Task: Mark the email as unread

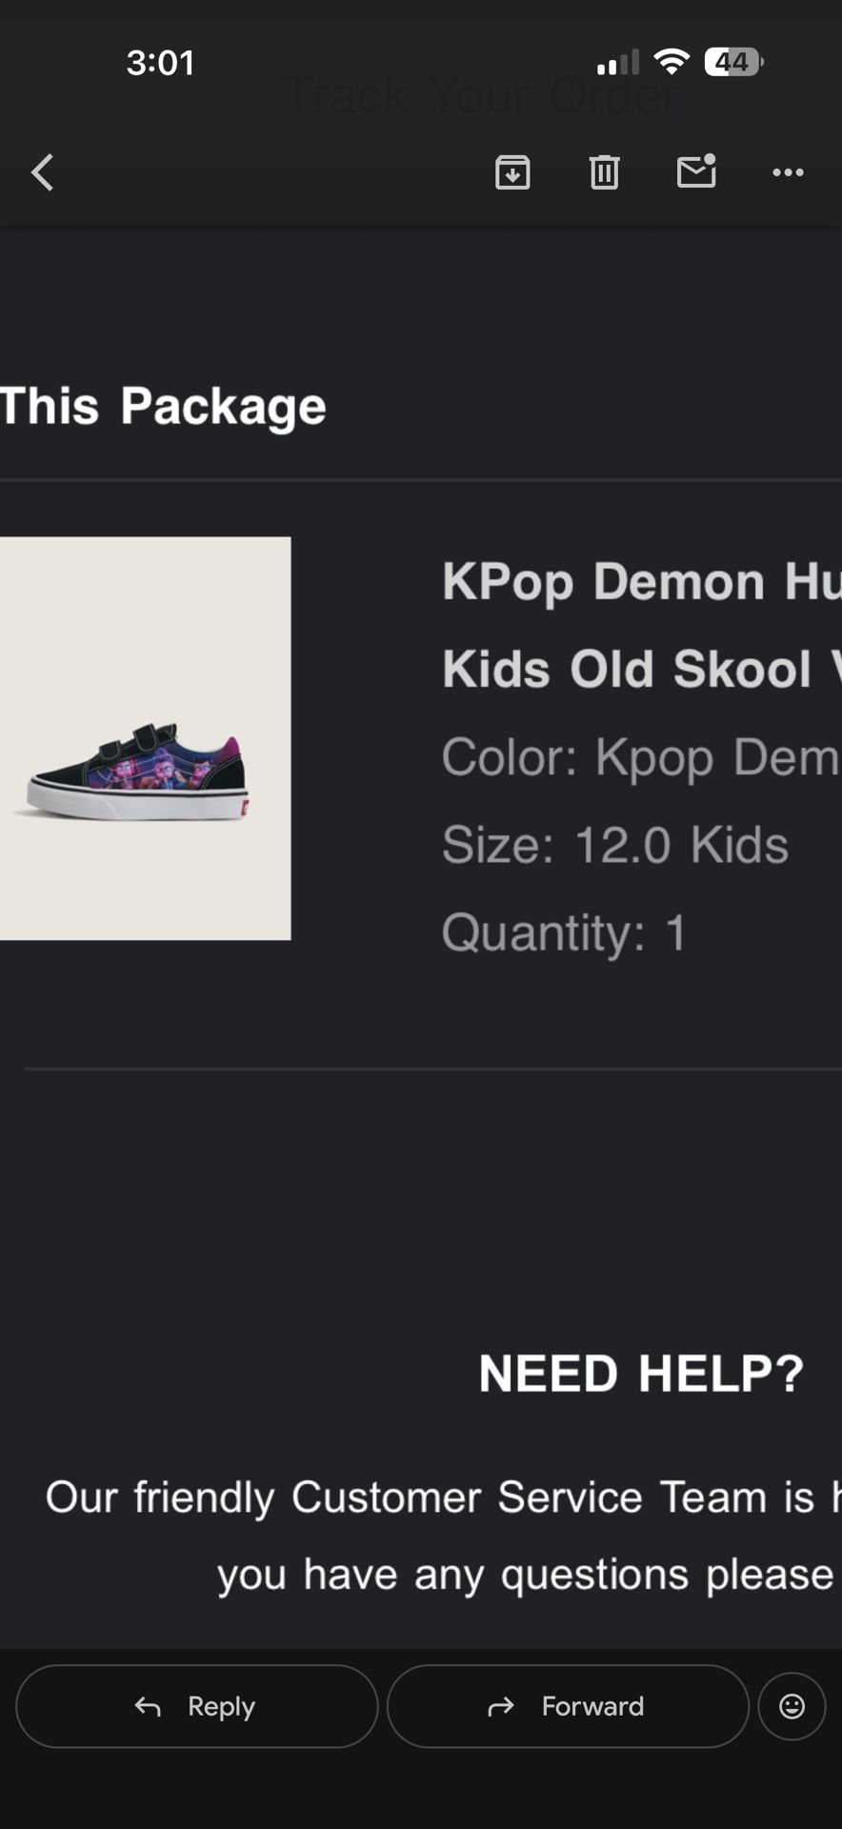Action: tap(696, 172)
